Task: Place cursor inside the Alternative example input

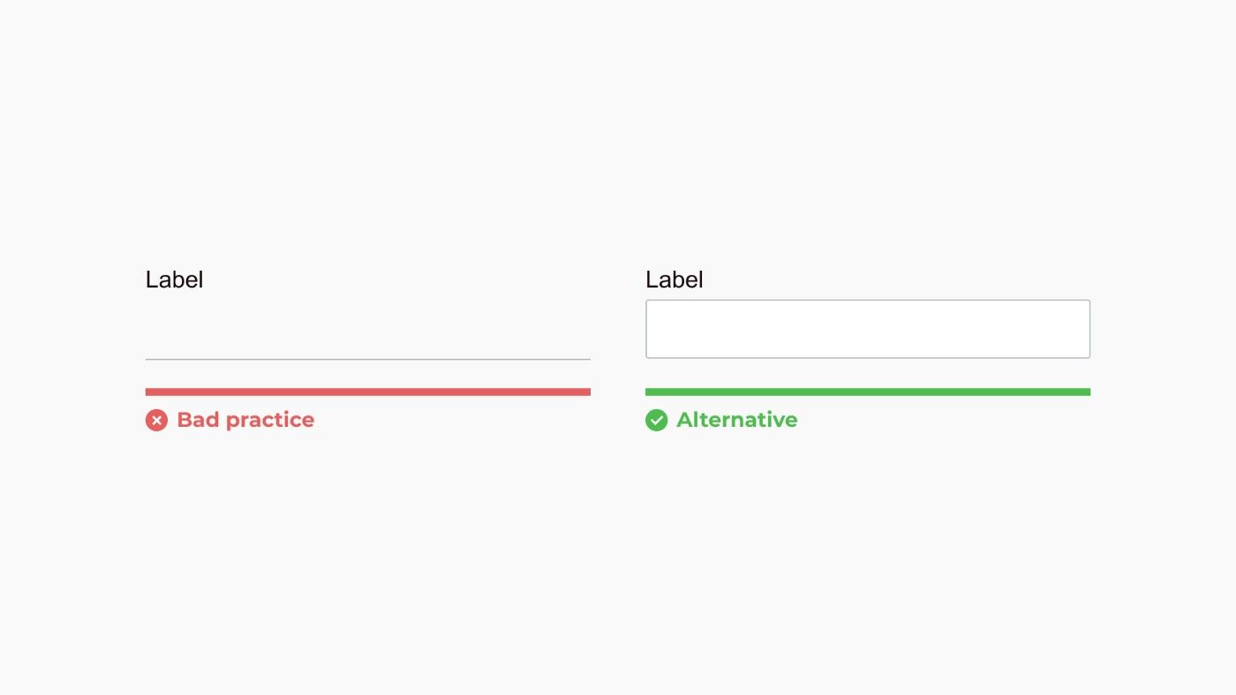Action: pyautogui.click(x=868, y=329)
